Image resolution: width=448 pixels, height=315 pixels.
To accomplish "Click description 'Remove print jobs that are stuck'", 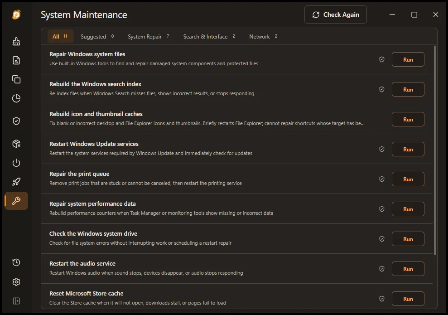I will [x=145, y=183].
